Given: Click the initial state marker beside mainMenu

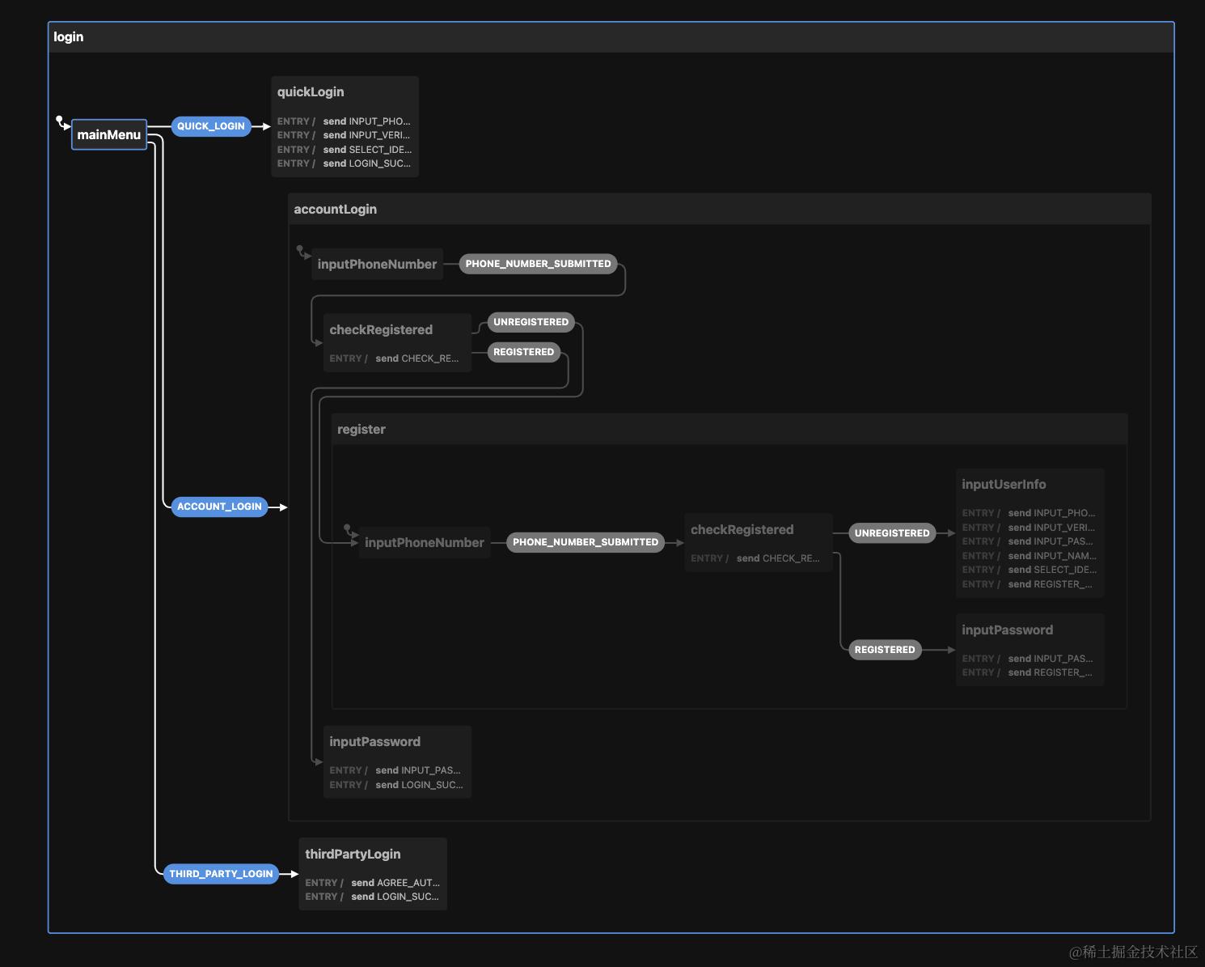Looking at the screenshot, I should (x=60, y=120).
